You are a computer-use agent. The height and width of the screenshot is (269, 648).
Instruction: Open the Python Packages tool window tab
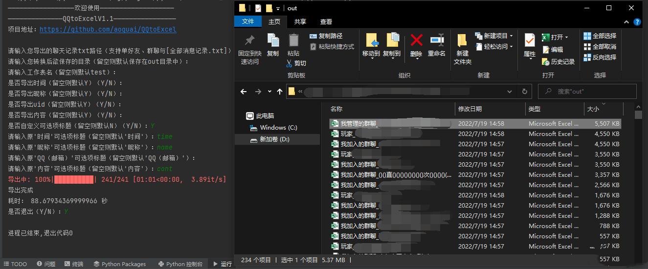120,264
